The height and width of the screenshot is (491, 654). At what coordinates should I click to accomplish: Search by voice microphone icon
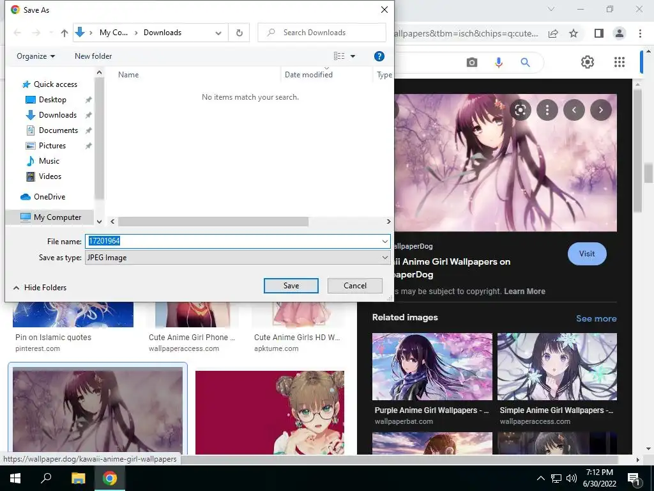coord(498,63)
